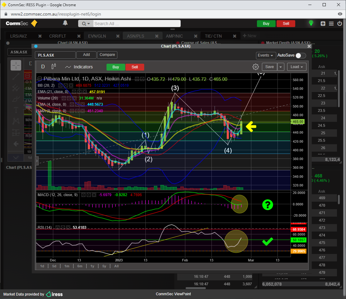This screenshot has width=346, height=299.
Task: Close the Chart (PLS.ASX) window
Action: coord(309,46)
